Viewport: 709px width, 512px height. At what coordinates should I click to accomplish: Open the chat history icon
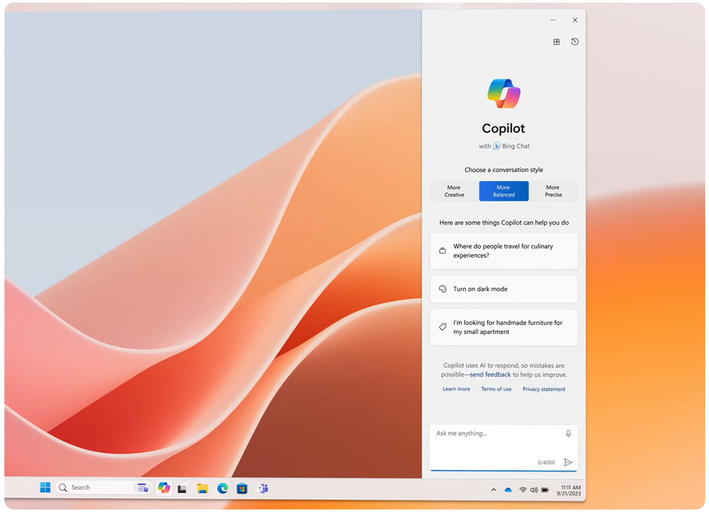[575, 42]
